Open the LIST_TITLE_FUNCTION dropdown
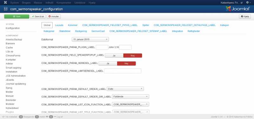Image resolution: width=254 pixels, height=119 pixels. point(131,112)
